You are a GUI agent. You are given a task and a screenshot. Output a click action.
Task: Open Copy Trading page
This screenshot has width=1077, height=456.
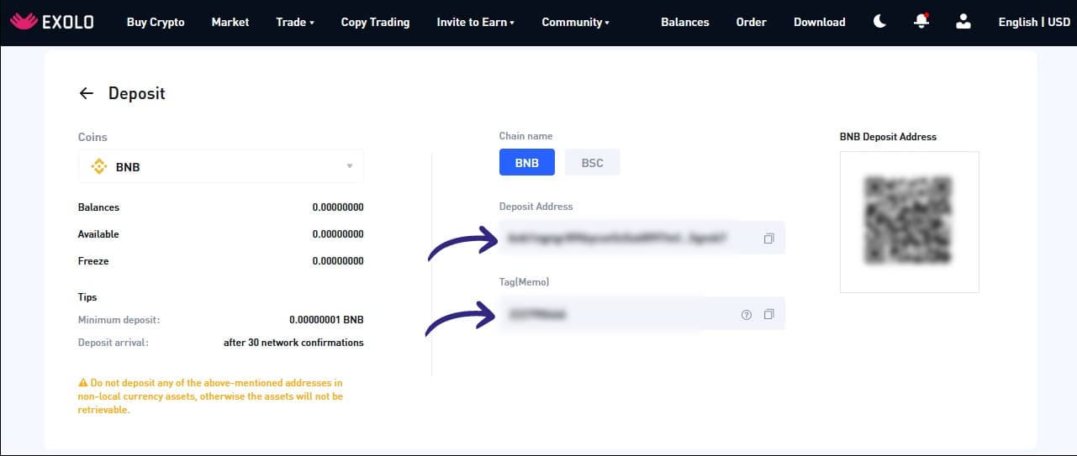tap(375, 22)
